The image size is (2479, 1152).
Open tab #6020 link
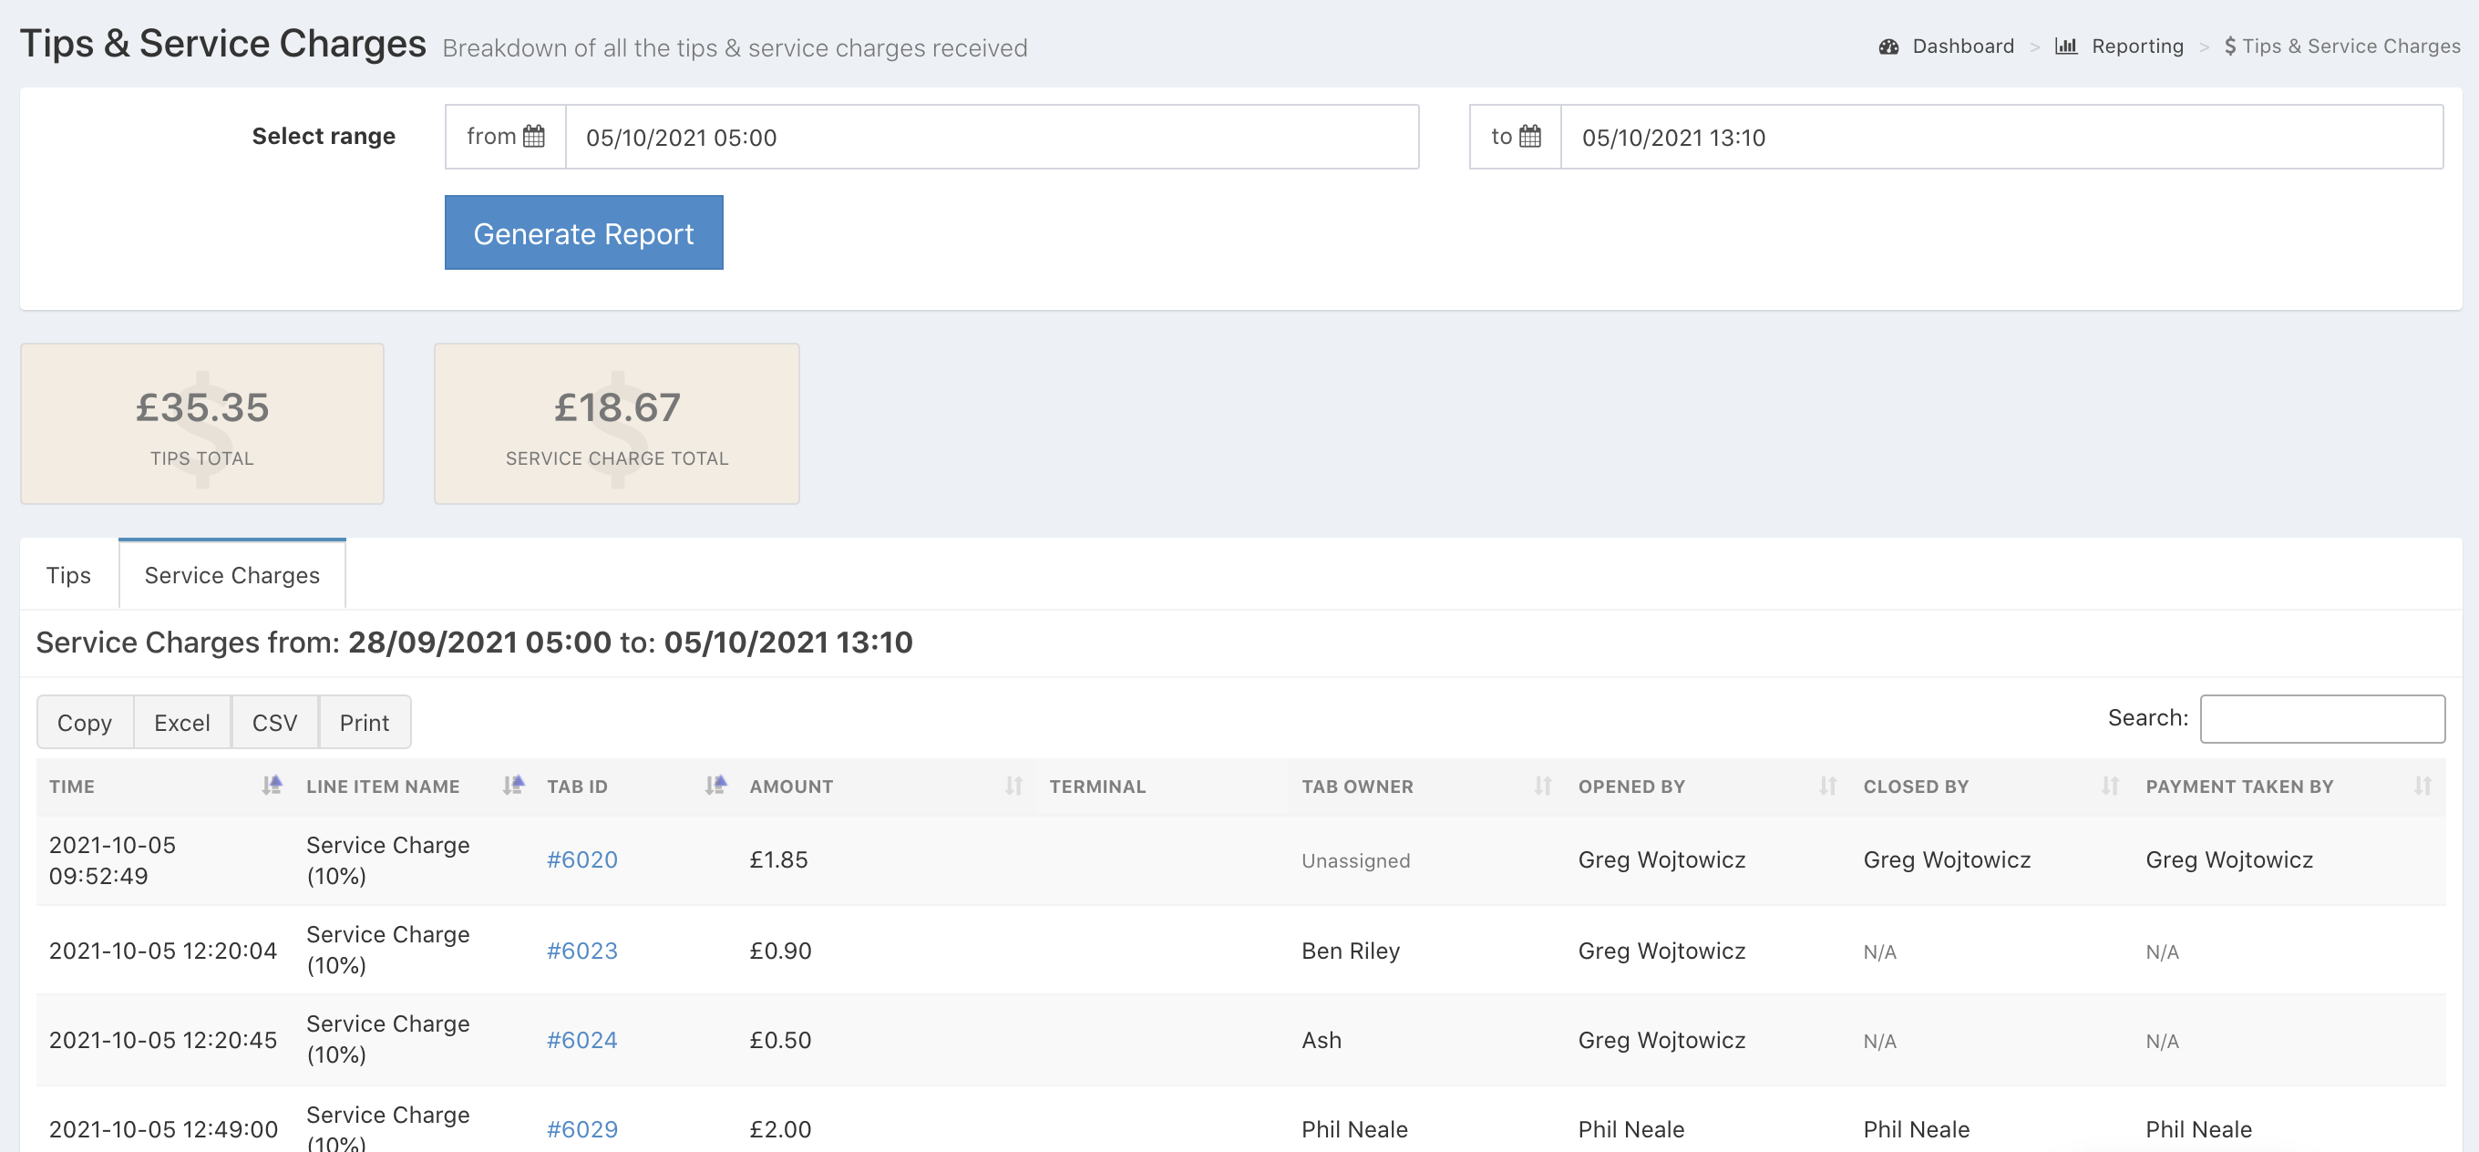(x=581, y=859)
